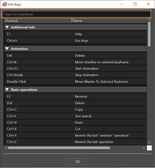Focus the Type for searching field
The width and height of the screenshot is (155, 168).
(x=77, y=14)
